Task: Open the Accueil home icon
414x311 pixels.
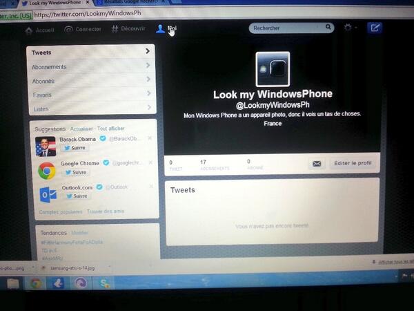Action: click(x=29, y=30)
